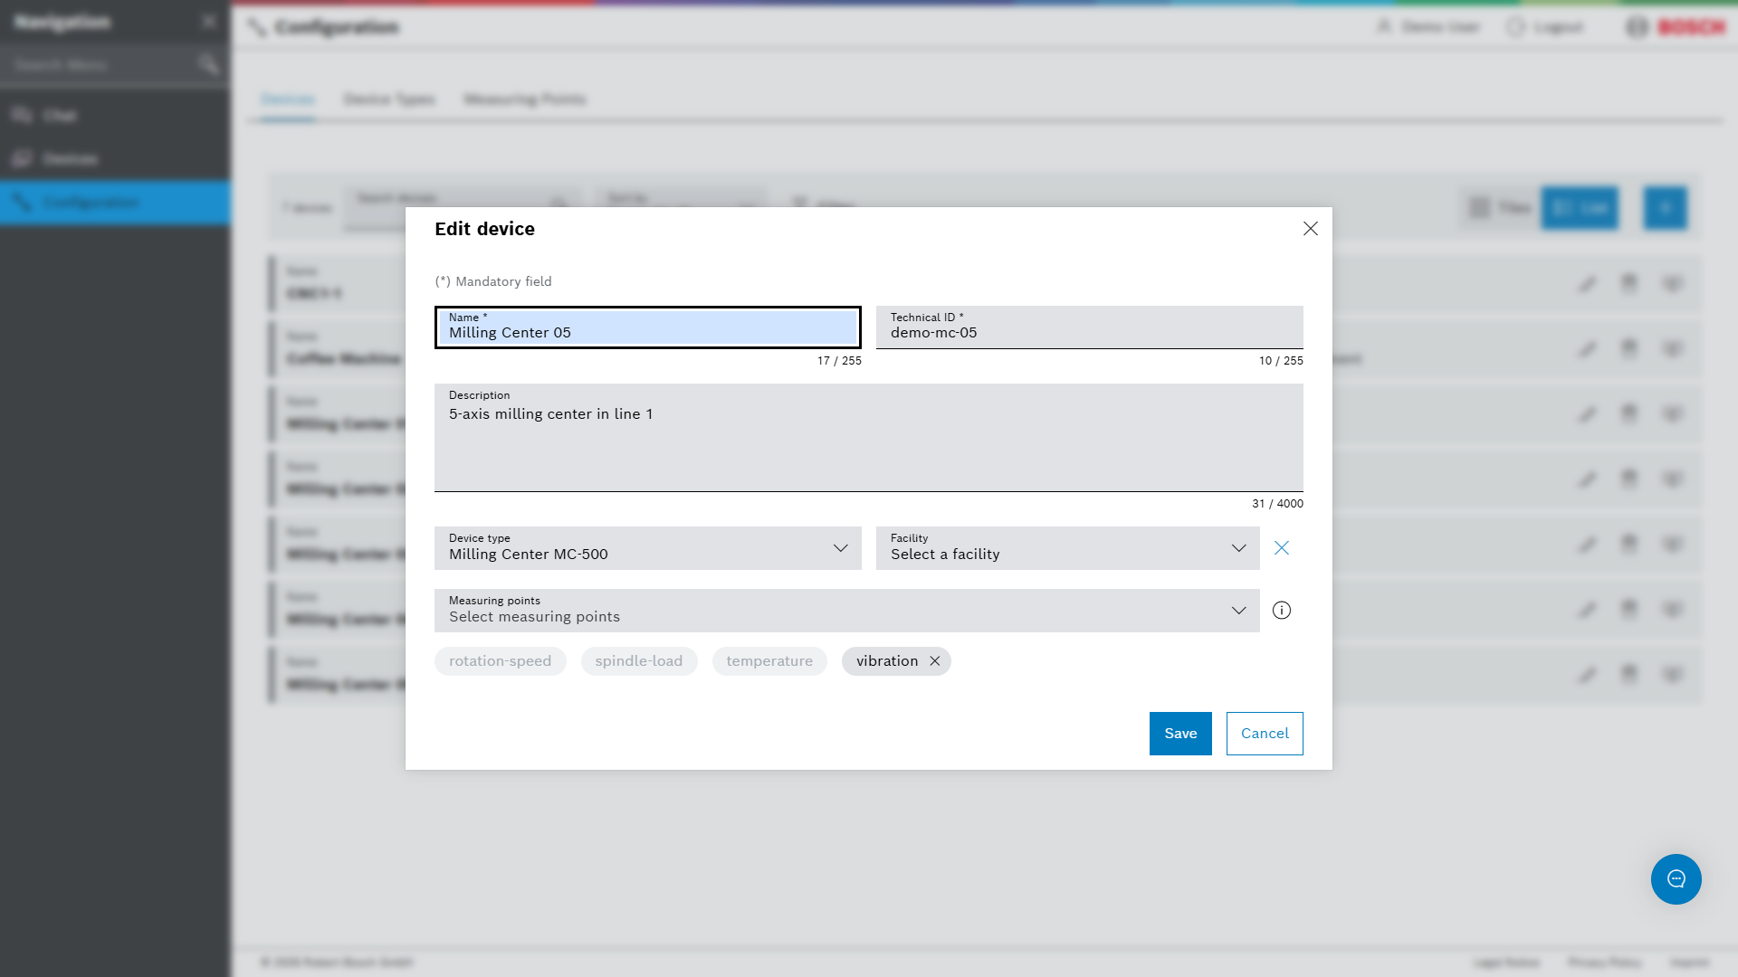Open the Device Types tab
The height and width of the screenshot is (977, 1738).
(389, 100)
